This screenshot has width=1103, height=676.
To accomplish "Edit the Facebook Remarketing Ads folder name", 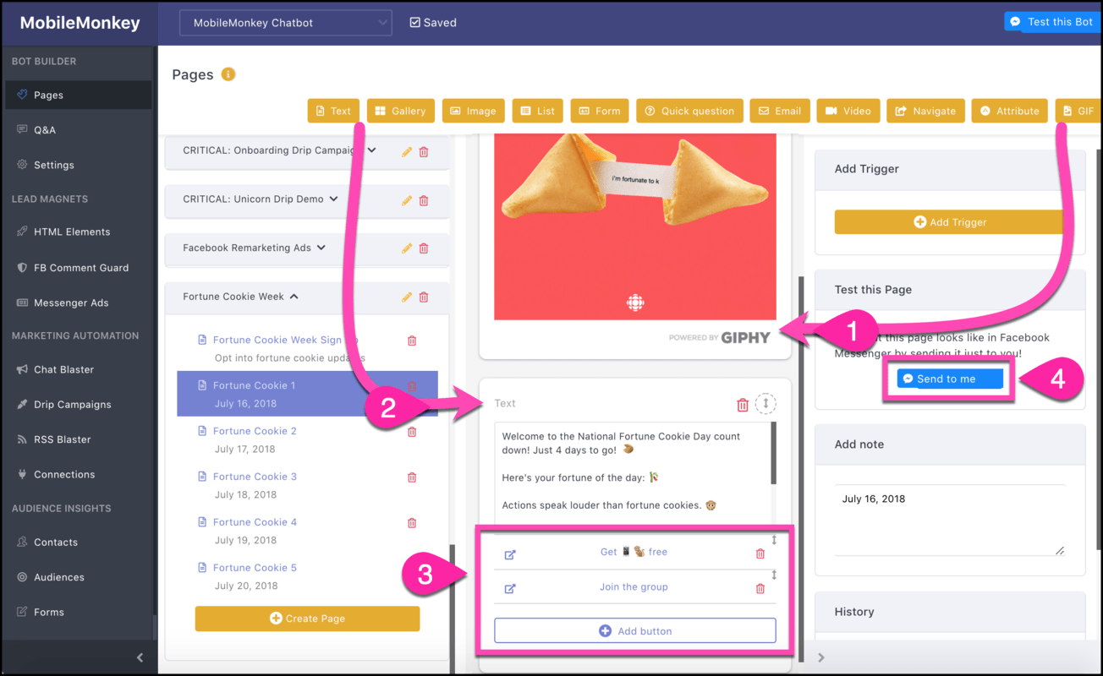I will (x=407, y=248).
